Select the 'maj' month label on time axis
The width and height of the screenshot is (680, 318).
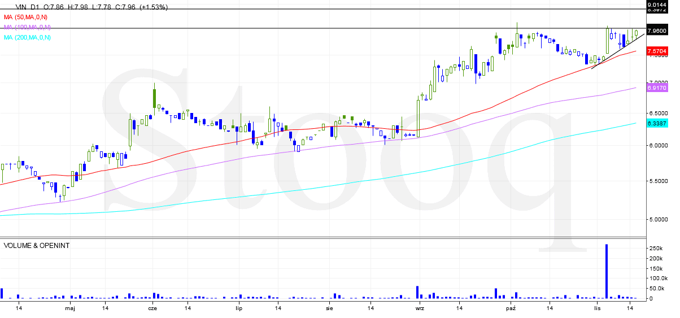70,308
